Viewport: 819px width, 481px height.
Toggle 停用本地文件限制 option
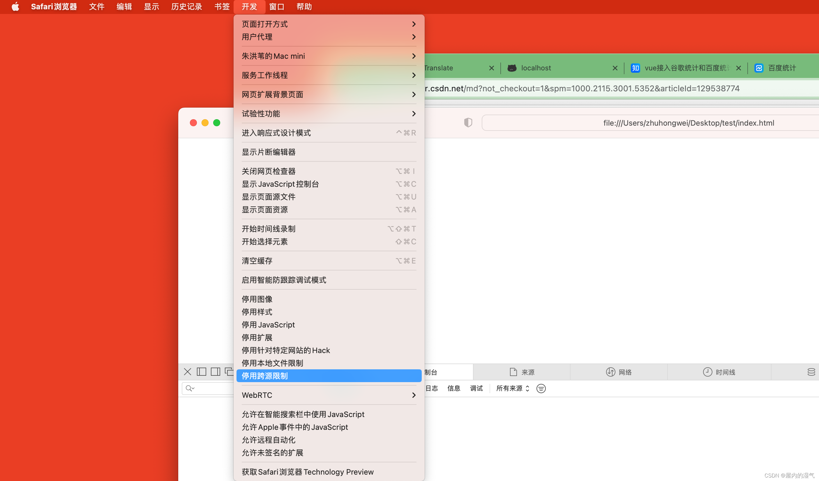272,363
